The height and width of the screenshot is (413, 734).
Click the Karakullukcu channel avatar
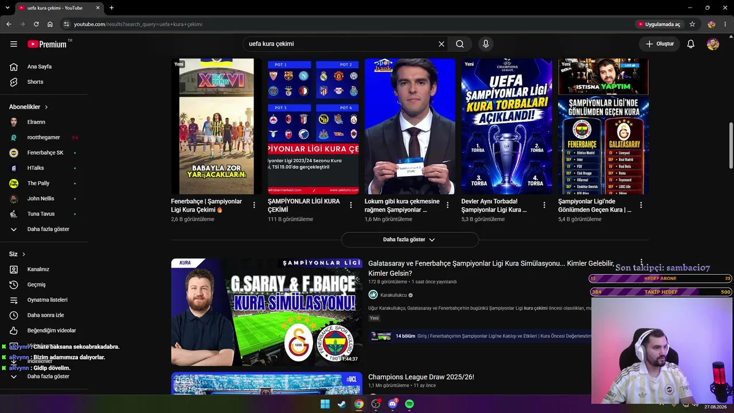pyautogui.click(x=373, y=295)
